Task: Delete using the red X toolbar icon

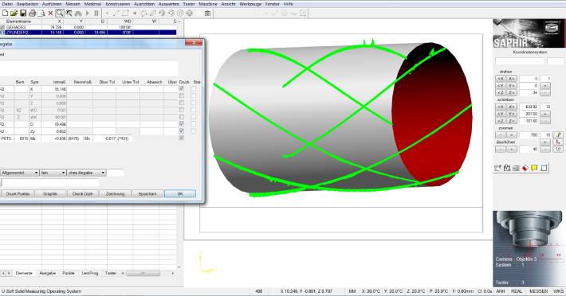Action: pyautogui.click(x=50, y=14)
